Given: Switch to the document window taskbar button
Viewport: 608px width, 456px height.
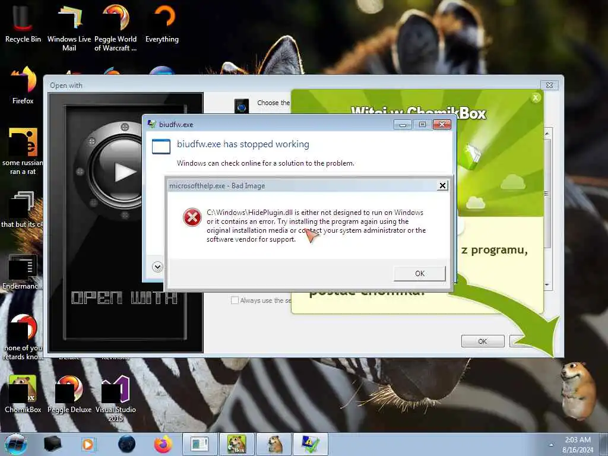Looking at the screenshot, I should 199,444.
